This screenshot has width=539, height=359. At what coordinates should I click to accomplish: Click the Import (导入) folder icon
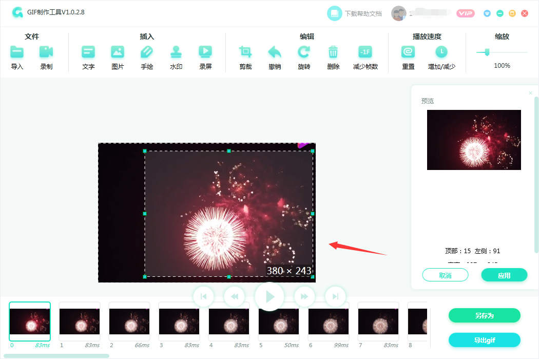pos(17,52)
